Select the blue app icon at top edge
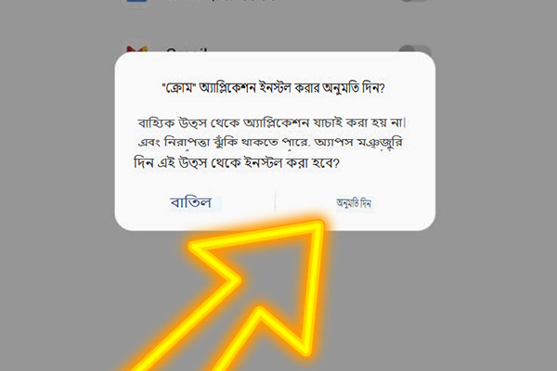557x371 pixels. (x=136, y=1)
